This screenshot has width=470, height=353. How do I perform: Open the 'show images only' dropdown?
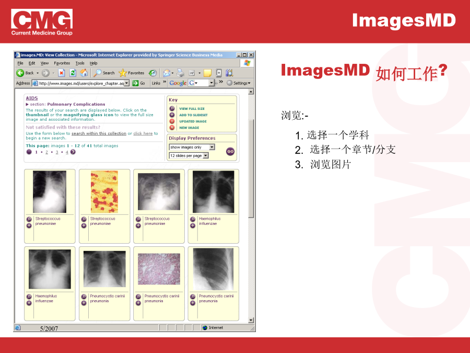coord(212,147)
